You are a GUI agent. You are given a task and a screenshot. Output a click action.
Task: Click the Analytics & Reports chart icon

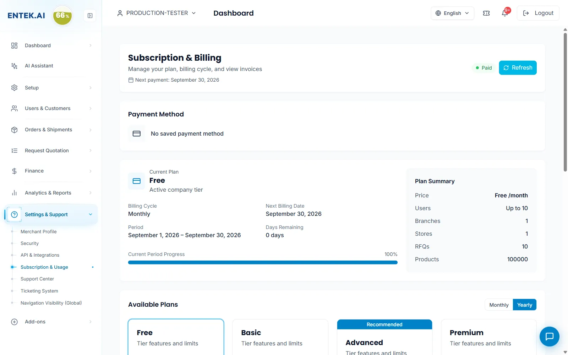point(14,193)
